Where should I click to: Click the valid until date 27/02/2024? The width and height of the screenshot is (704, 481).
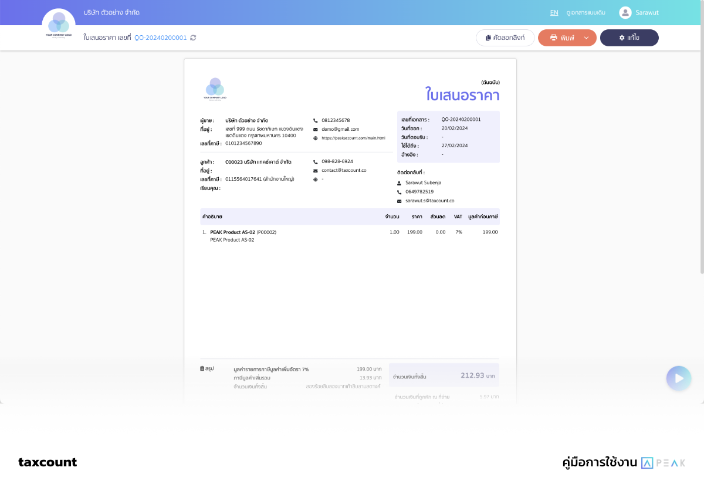point(455,145)
